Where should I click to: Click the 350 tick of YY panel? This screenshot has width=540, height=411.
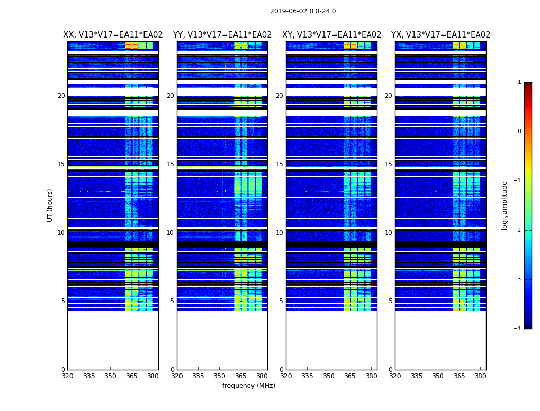(x=219, y=376)
